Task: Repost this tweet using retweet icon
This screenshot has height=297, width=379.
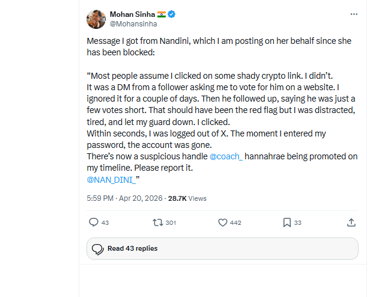Action: [158, 222]
